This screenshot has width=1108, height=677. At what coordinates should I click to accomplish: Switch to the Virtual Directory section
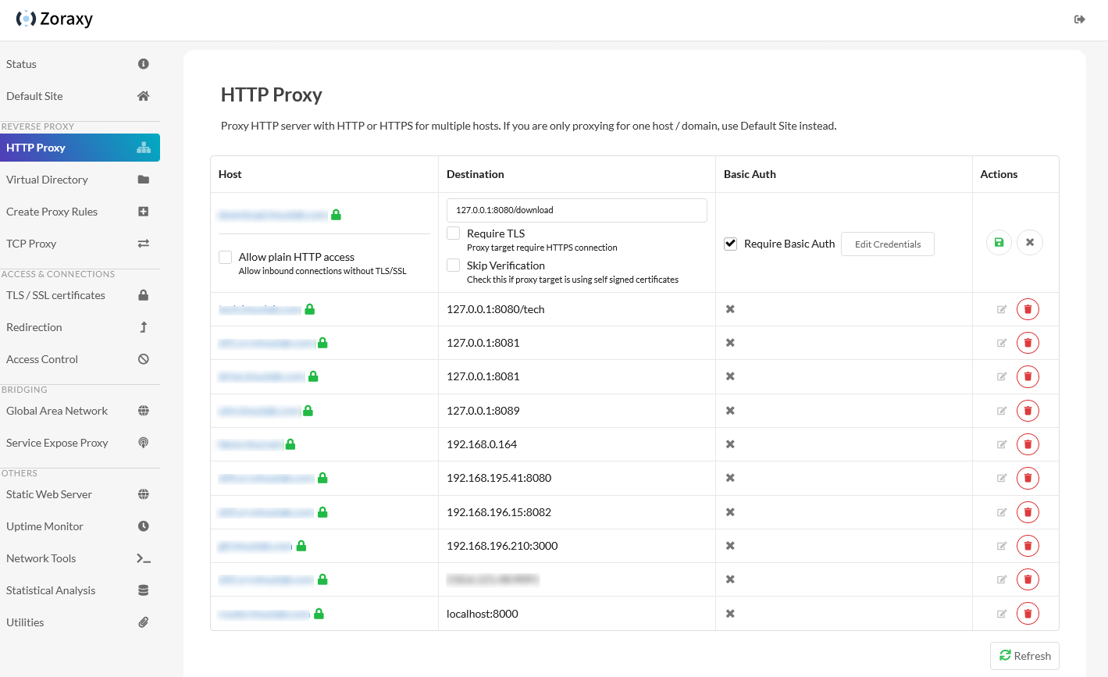pos(47,179)
